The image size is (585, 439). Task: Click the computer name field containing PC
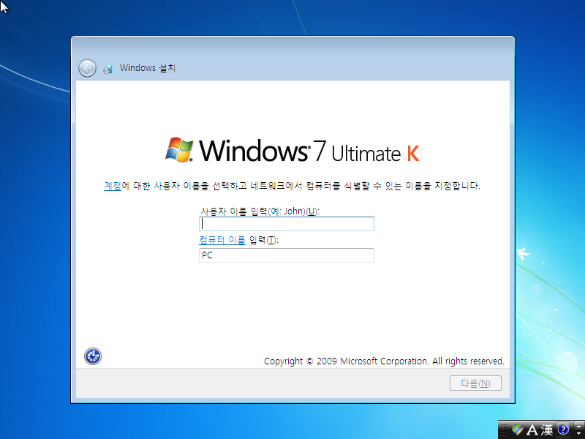(287, 255)
